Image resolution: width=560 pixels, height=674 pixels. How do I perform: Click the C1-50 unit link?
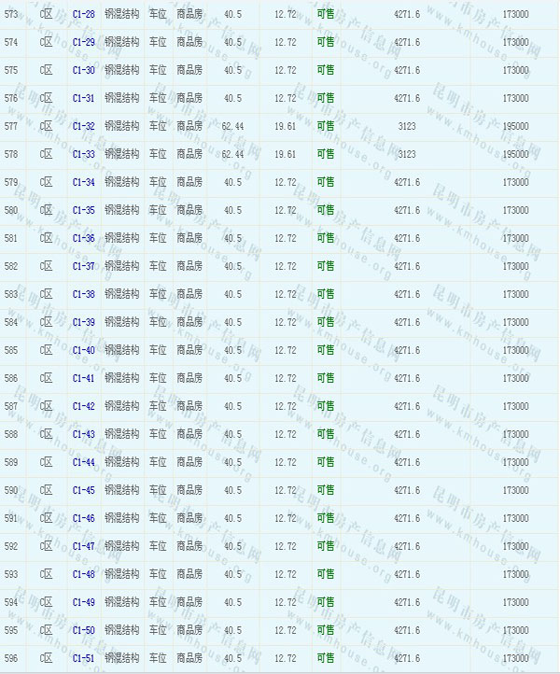click(83, 630)
